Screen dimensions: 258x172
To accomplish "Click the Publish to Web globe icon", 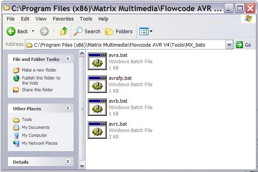I will (16, 78).
